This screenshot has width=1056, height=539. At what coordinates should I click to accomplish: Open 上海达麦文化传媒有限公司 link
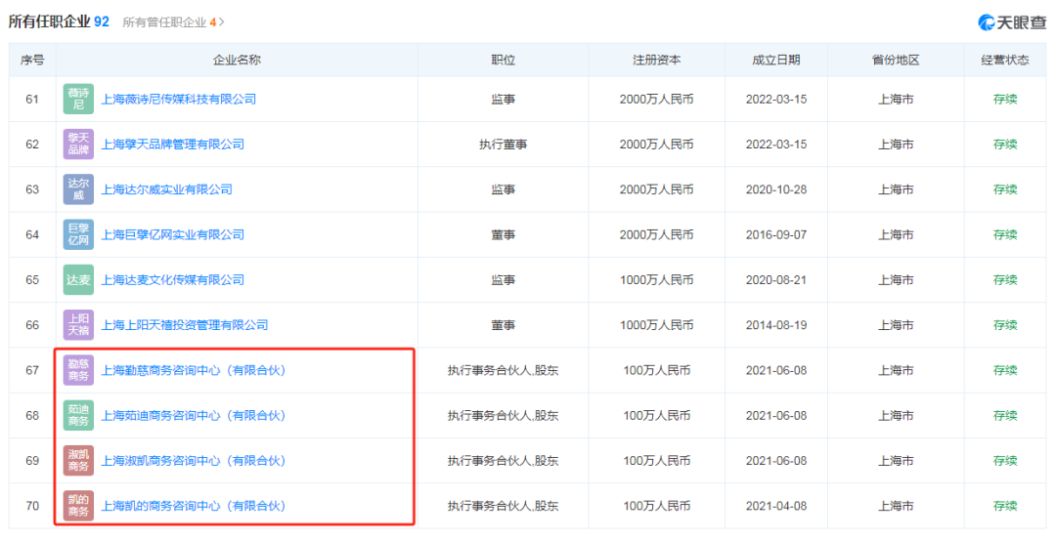tap(172, 279)
